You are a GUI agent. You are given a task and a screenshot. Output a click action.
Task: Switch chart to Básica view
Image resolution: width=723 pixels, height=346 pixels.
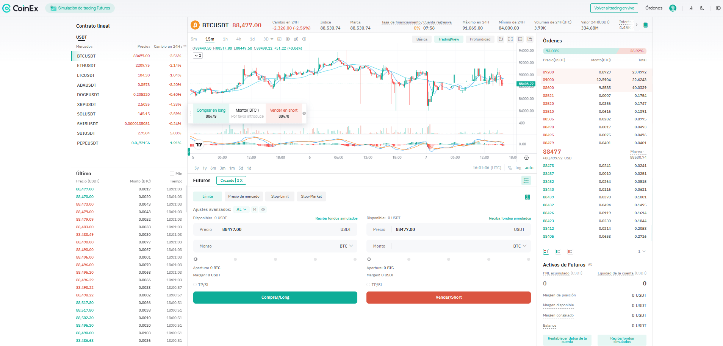[x=422, y=39]
